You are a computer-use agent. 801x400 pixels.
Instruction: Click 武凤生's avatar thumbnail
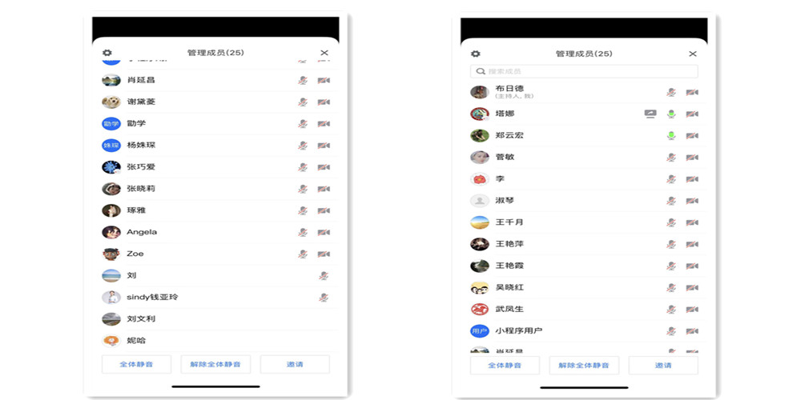tap(479, 309)
